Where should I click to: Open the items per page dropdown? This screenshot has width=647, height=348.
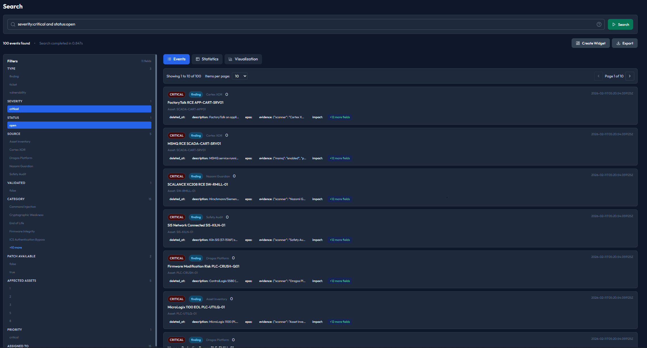click(240, 76)
